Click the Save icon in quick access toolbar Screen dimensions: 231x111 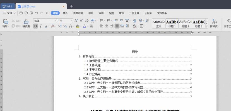pos(21,13)
